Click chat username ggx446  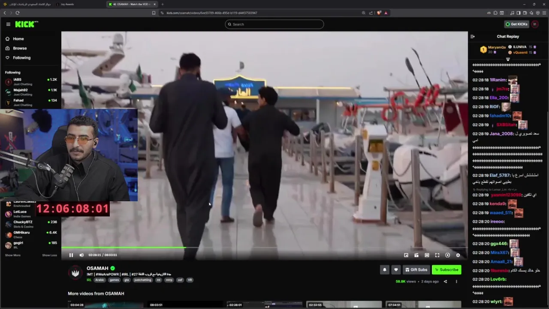(x=499, y=244)
